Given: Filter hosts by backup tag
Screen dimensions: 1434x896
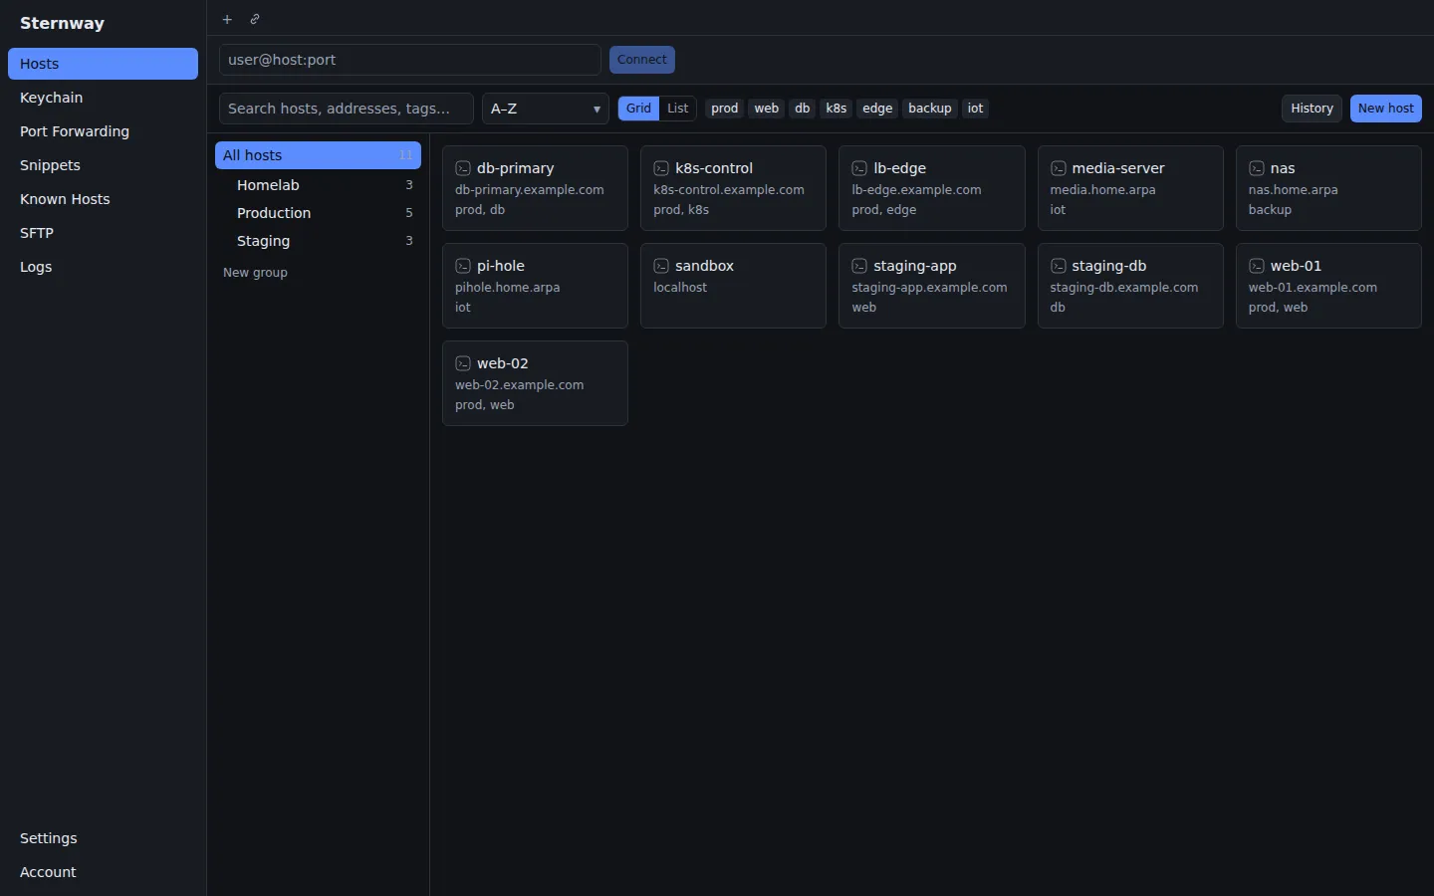Looking at the screenshot, I should [x=930, y=109].
